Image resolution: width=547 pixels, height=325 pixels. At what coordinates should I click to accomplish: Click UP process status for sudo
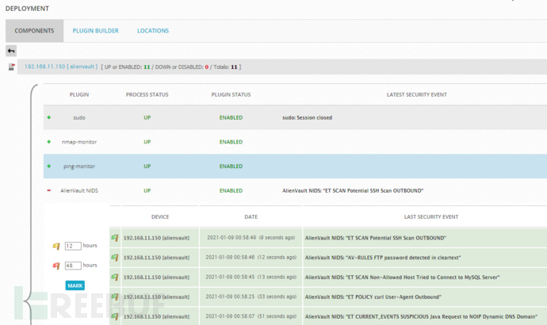coord(147,118)
